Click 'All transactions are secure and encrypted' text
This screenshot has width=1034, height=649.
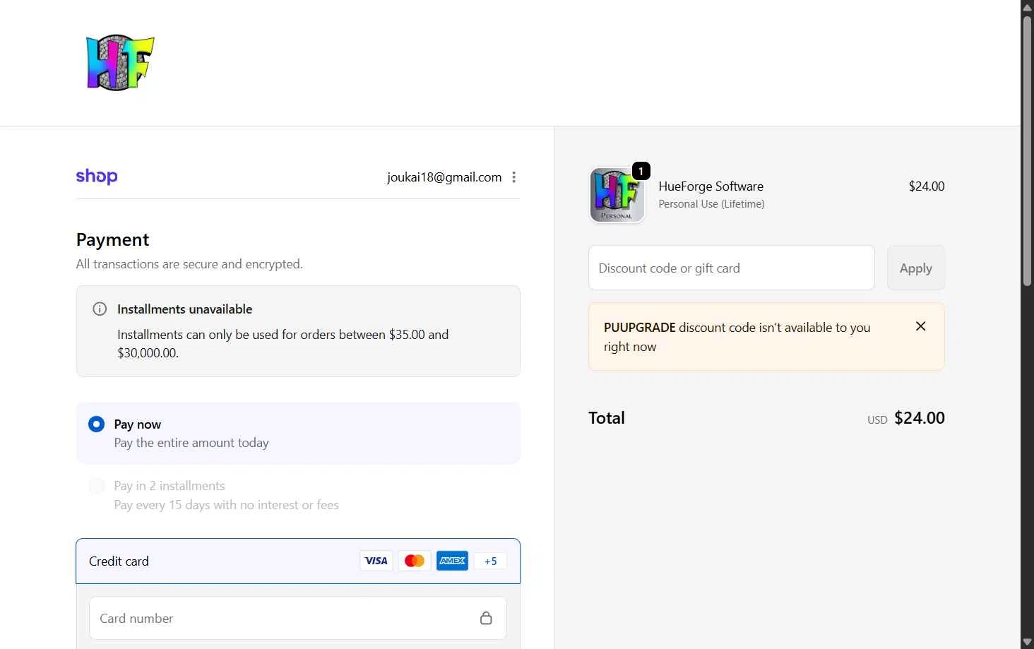point(189,264)
